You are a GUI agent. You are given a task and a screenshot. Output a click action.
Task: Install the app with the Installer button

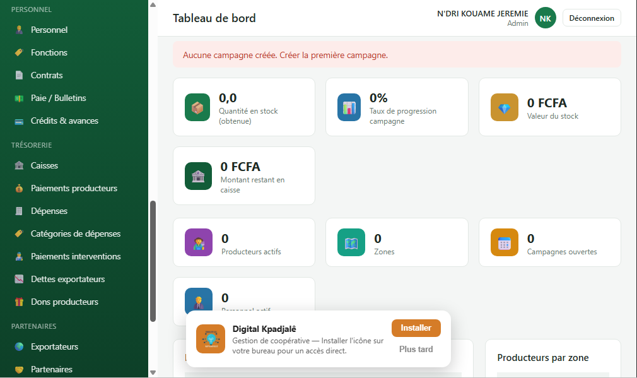(x=416, y=328)
